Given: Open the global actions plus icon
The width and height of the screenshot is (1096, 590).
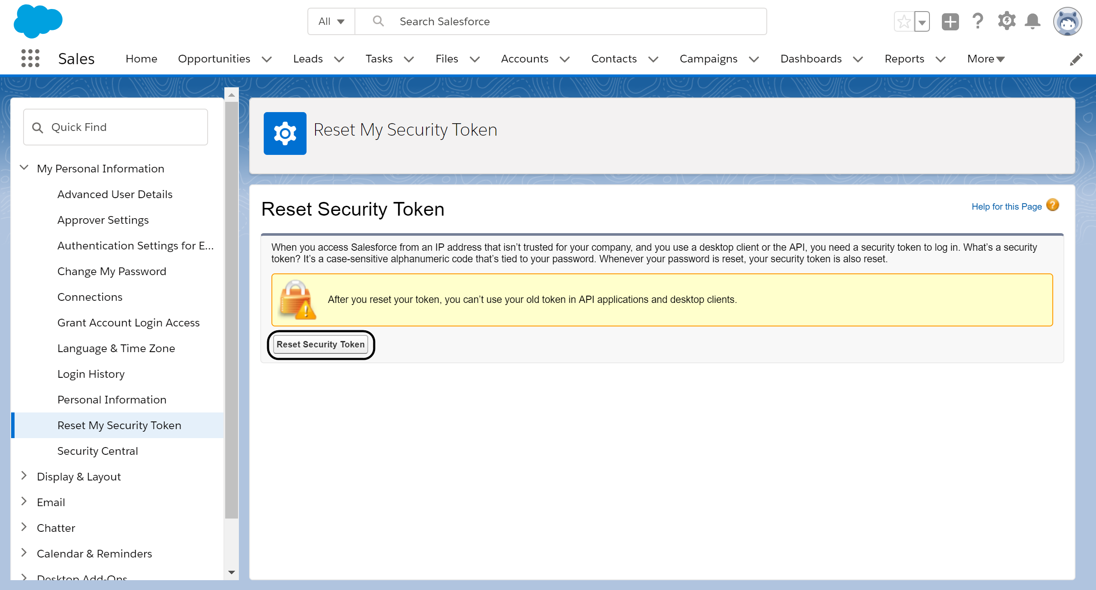Looking at the screenshot, I should [950, 21].
